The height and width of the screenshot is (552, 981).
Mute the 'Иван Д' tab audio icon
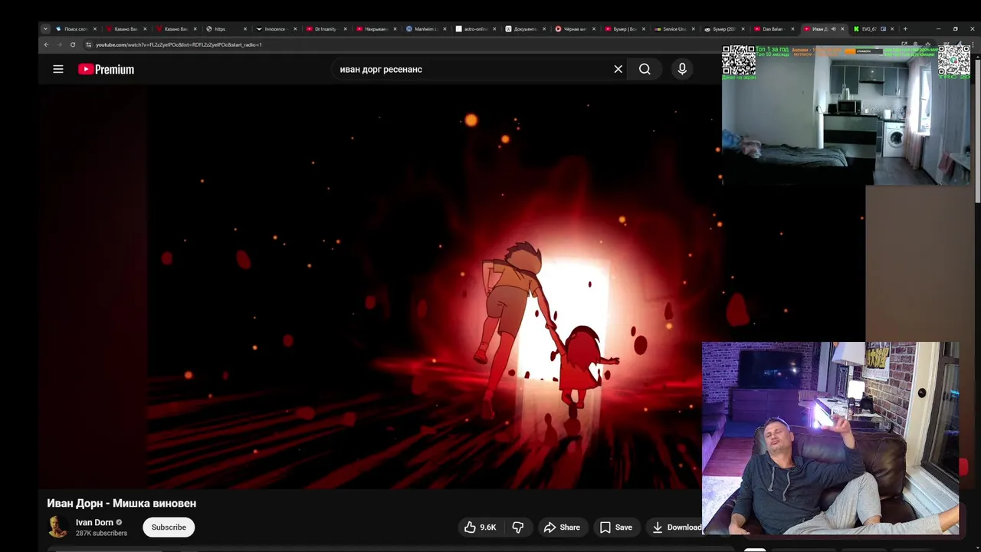tap(834, 29)
